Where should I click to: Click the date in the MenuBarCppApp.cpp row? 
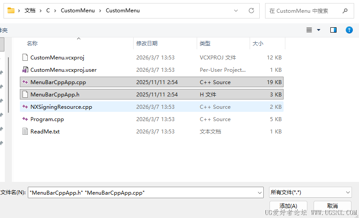[157, 82]
